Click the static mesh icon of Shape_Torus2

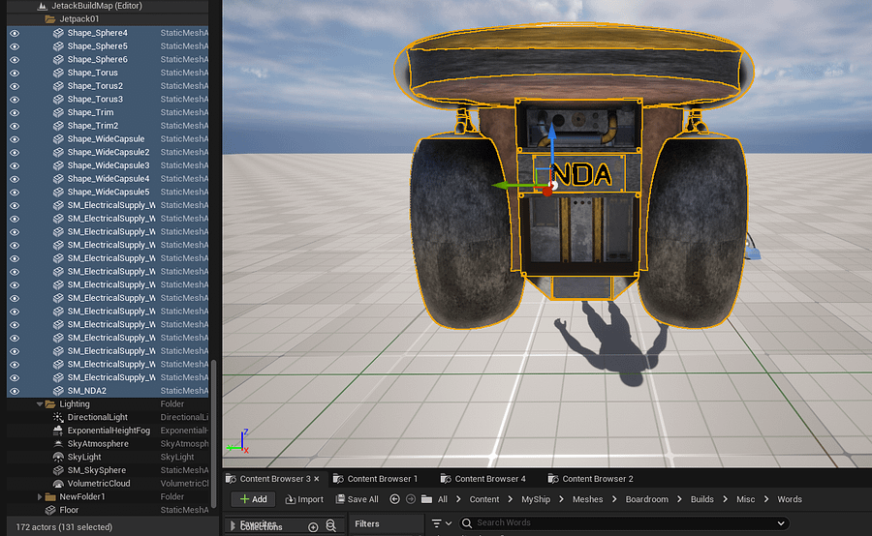(x=58, y=86)
